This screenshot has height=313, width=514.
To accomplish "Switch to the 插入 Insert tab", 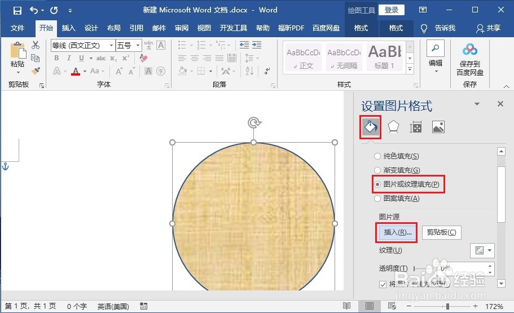I will (x=68, y=28).
